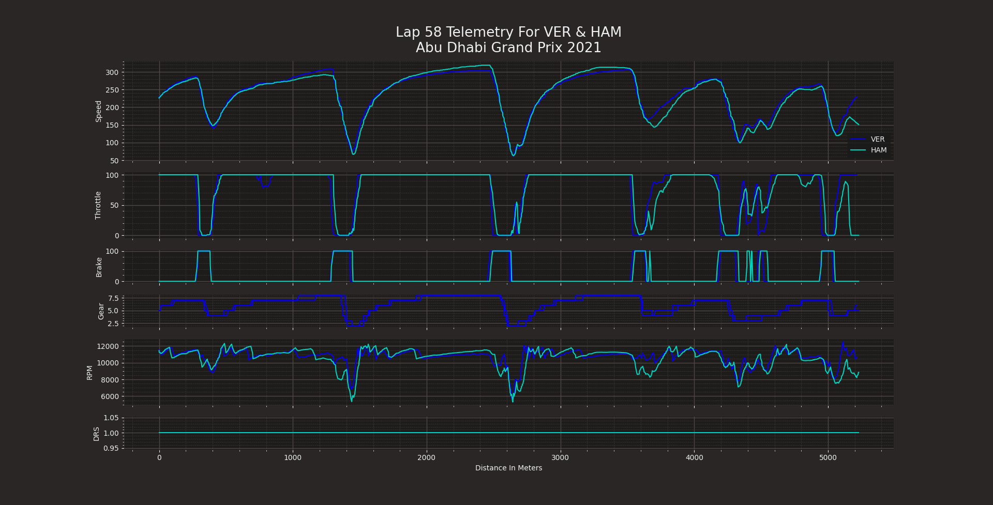Image resolution: width=993 pixels, height=505 pixels.
Task: Click the "RPM" y-axis label
Action: pos(89,373)
